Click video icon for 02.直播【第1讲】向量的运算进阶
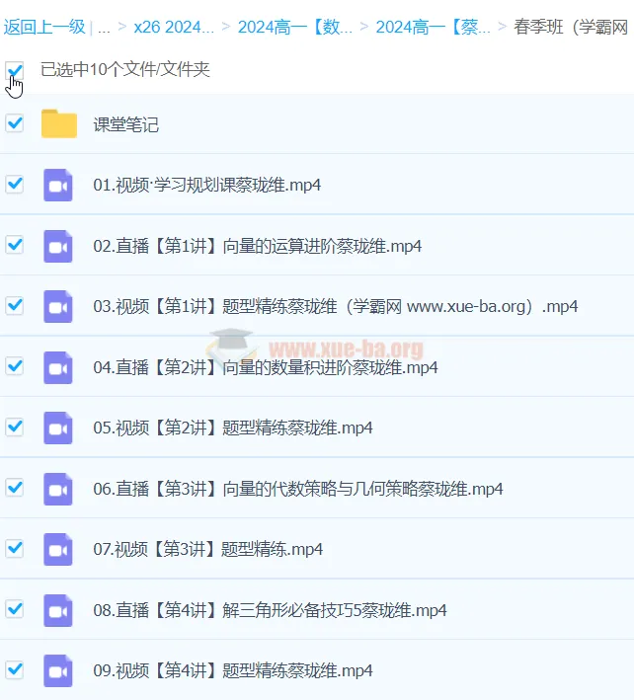The width and height of the screenshot is (634, 700). click(58, 246)
